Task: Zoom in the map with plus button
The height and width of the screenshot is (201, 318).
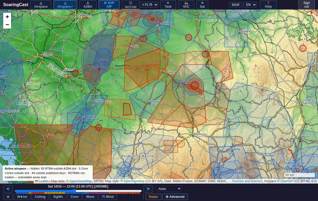Action: pos(7,17)
